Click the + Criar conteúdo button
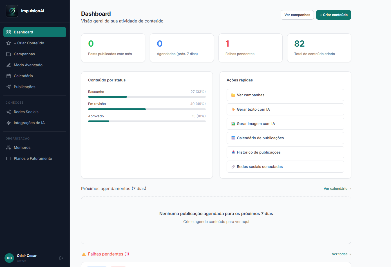391x267 pixels. (334, 15)
